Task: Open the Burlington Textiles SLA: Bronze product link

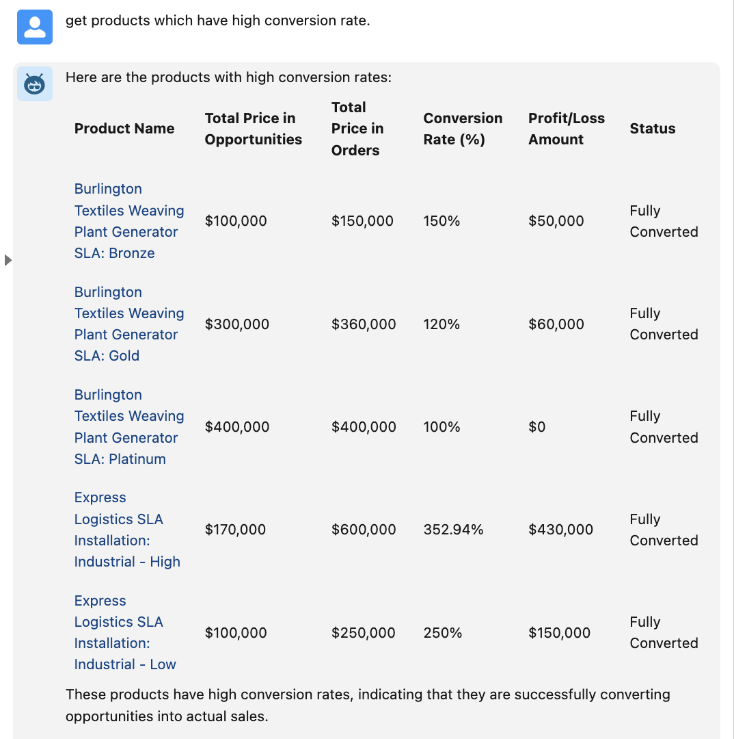Action: 128,221
